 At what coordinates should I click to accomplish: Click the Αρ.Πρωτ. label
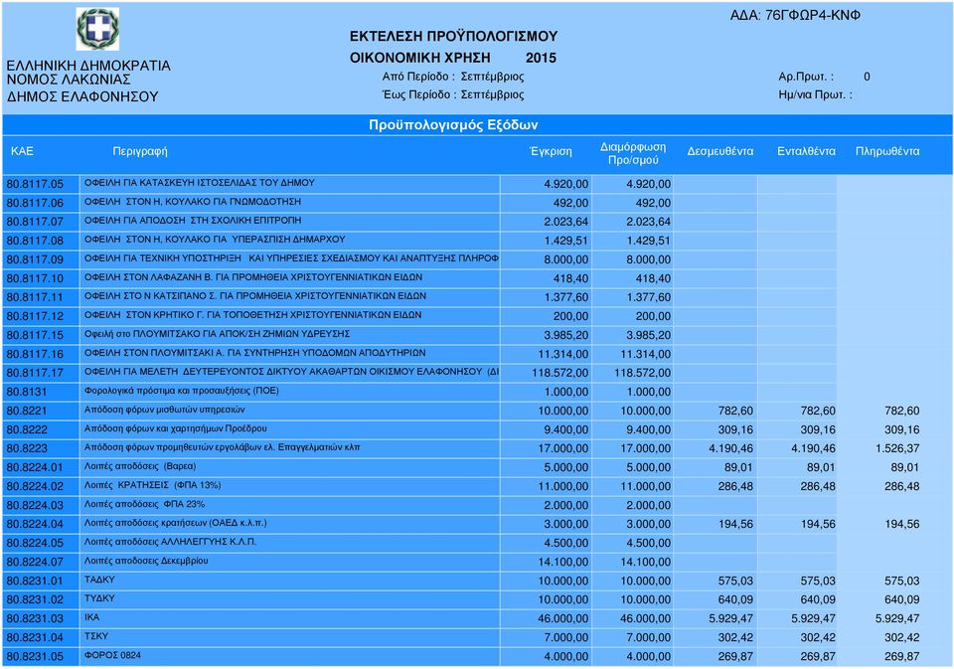point(806,77)
